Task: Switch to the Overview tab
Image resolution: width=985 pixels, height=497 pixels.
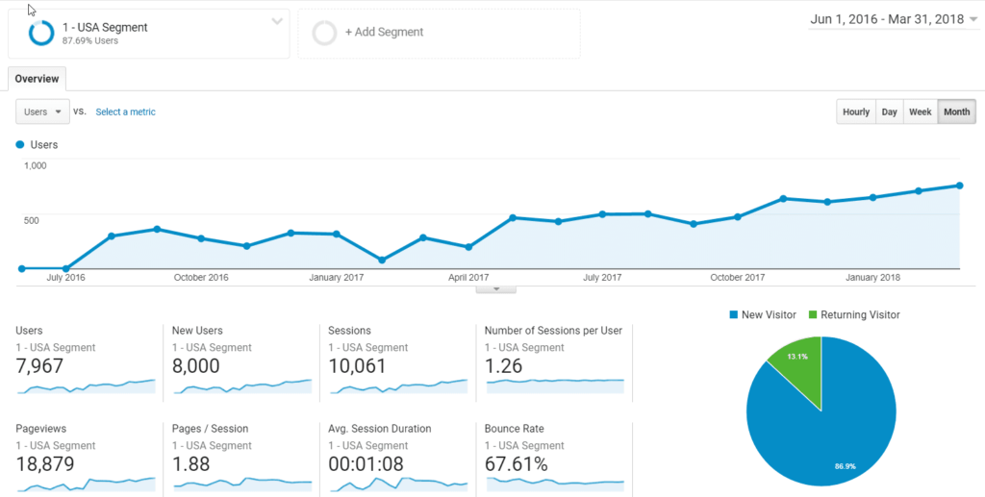Action: [x=37, y=79]
